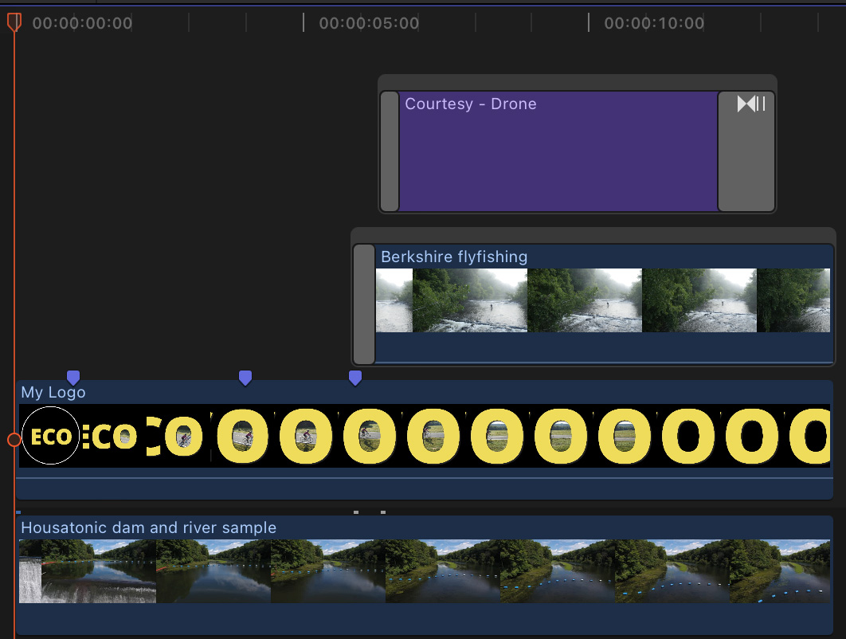
Task: Click the 00:00:10:00 timecode on the ruler
Action: tap(654, 23)
